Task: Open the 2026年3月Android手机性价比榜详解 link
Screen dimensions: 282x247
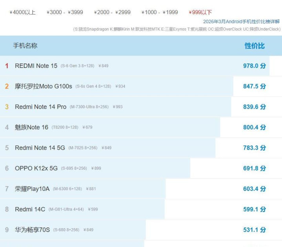Action: (x=241, y=22)
